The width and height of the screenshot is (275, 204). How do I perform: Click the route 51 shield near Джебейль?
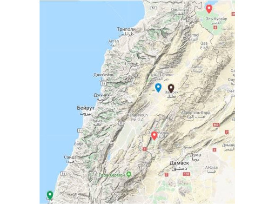(x=104, y=84)
